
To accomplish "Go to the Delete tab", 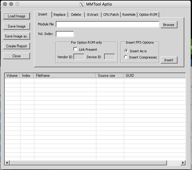I will click(76, 15).
